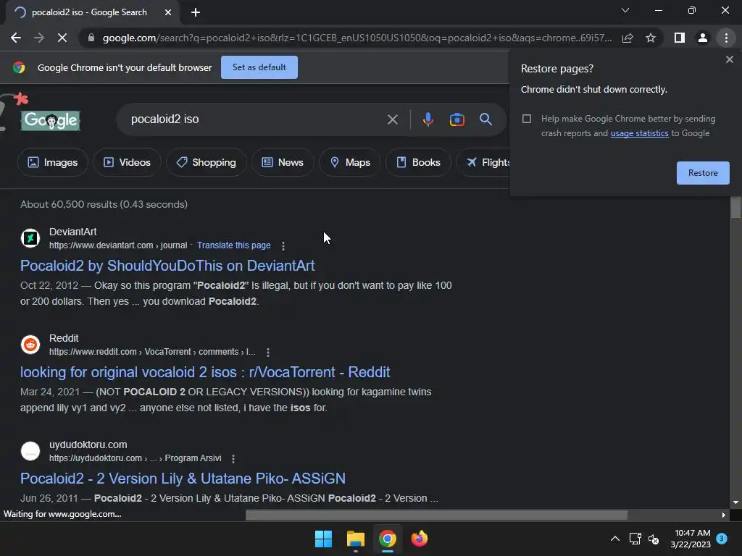Filter results by Images
Image resolution: width=742 pixels, height=556 pixels.
(x=52, y=162)
